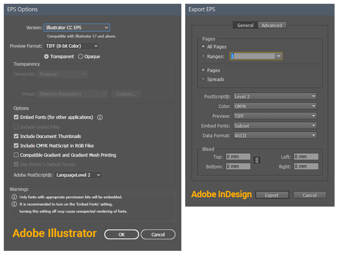Expand the Adobe PostScript LanguageLevel dropdown
The height and width of the screenshot is (255, 338).
click(78, 175)
